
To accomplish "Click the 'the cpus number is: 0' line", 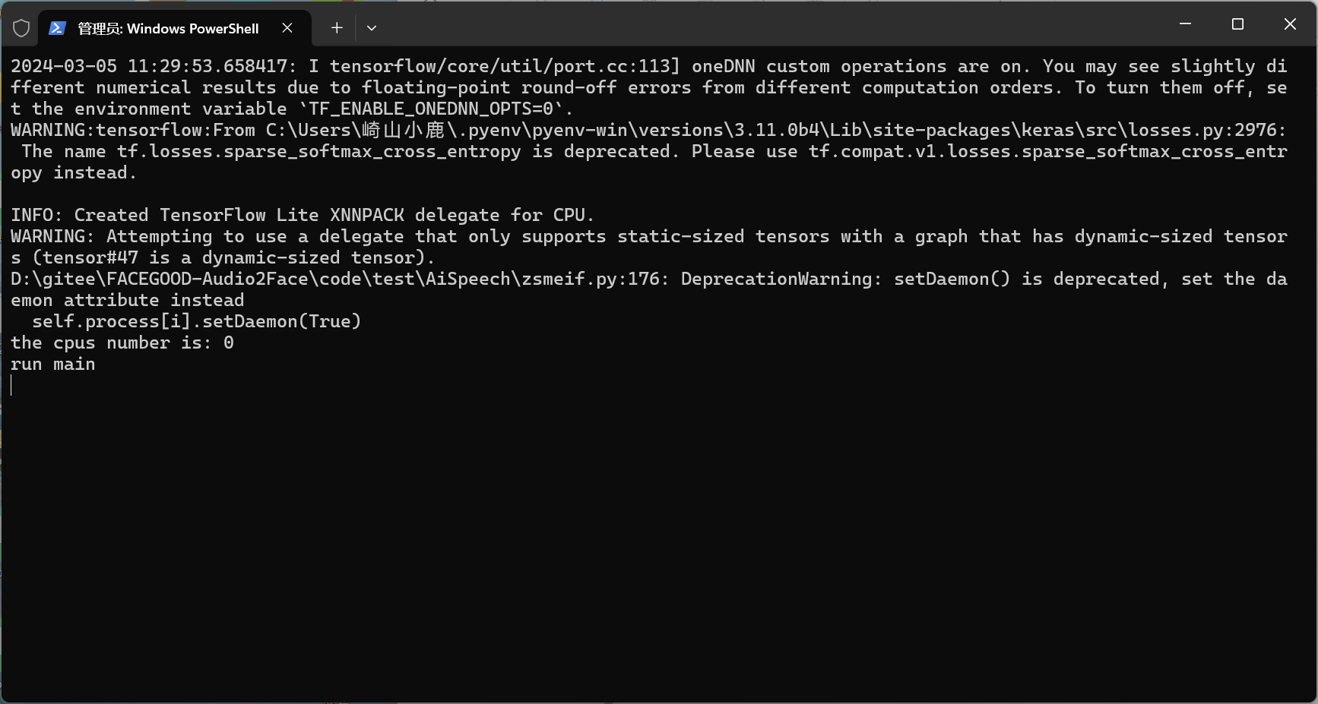I will click(122, 343).
